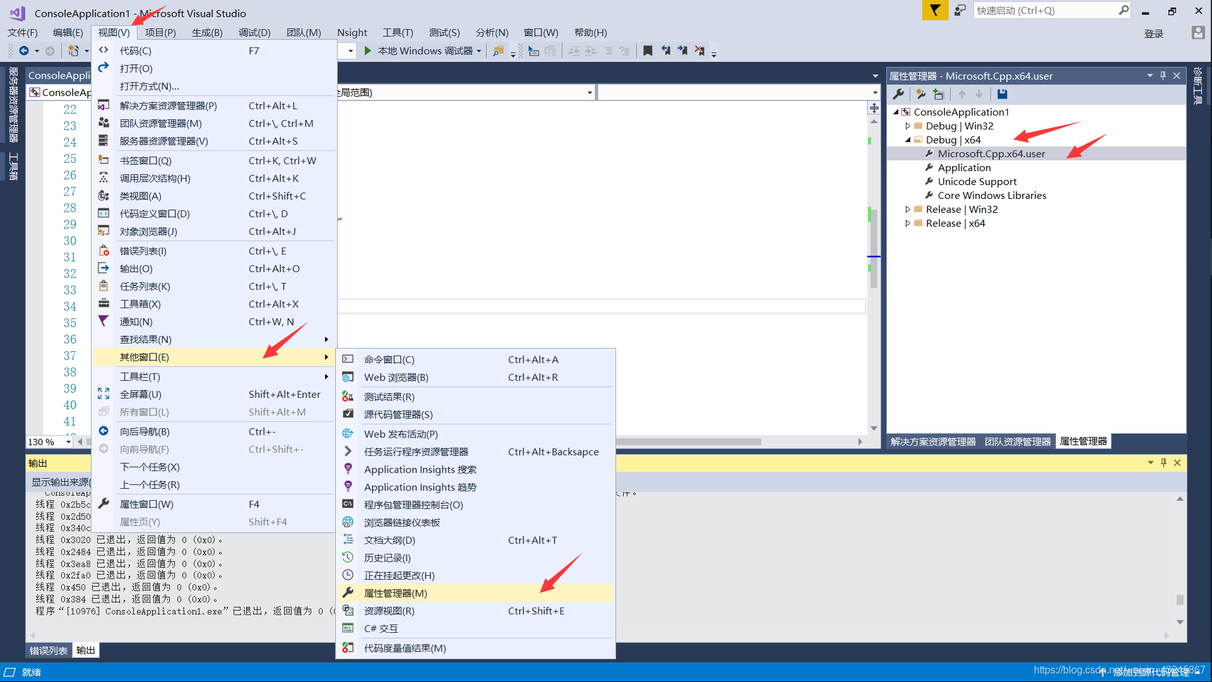
Task: Expand the Release | Win32 node
Action: [x=908, y=210]
